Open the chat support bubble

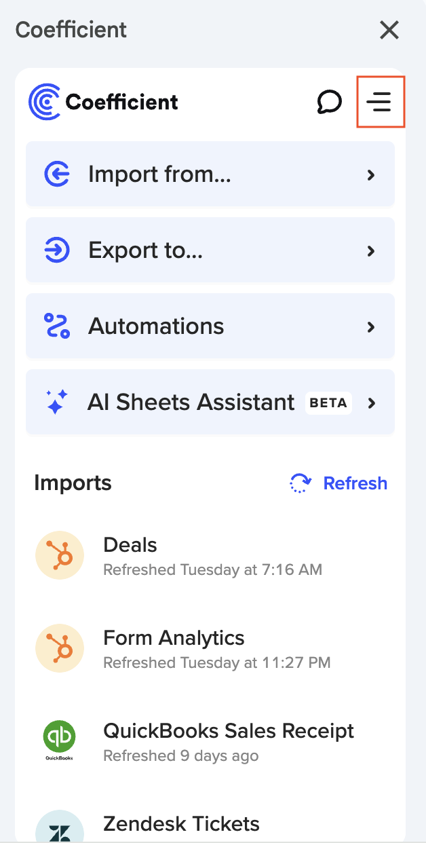click(330, 101)
